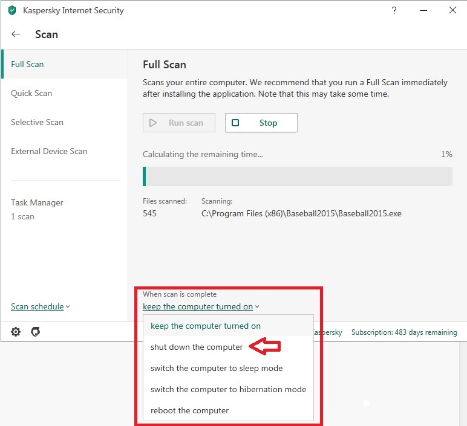
Task: Stop the running full scan
Action: point(261,123)
